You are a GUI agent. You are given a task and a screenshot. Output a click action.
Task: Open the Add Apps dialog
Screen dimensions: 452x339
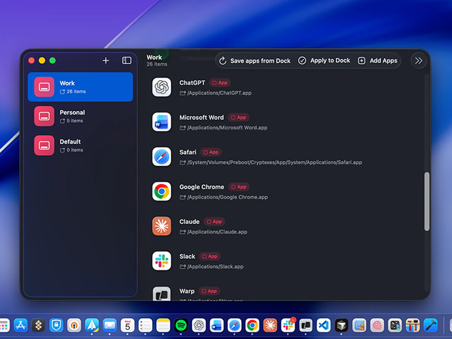(x=378, y=60)
